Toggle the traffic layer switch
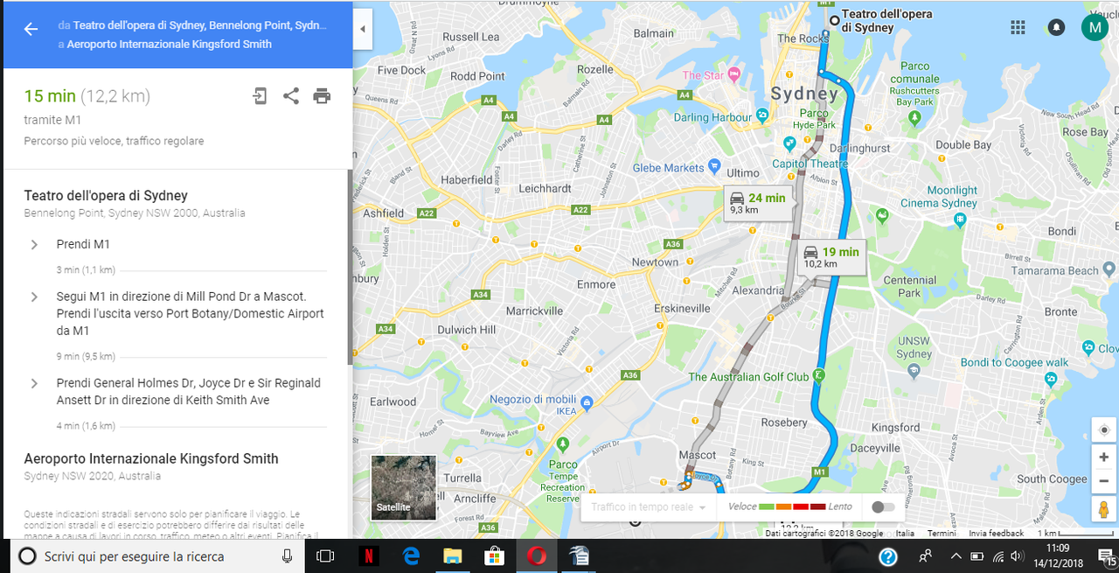 click(883, 507)
